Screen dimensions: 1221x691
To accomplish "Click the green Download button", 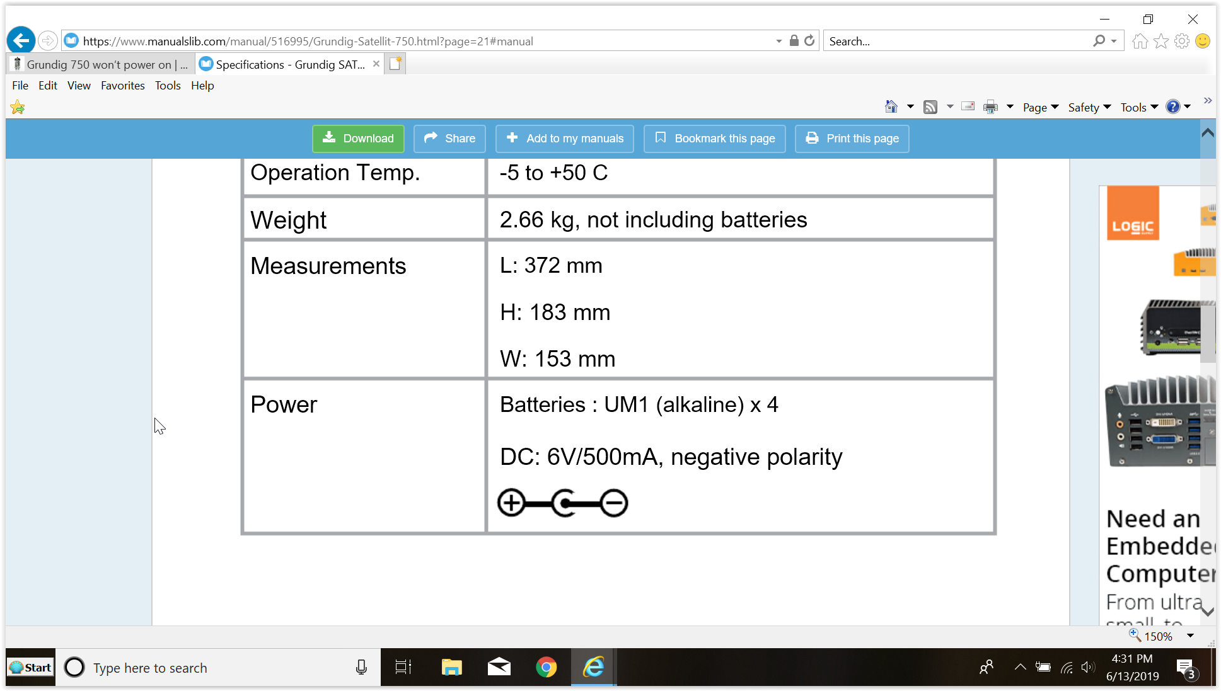I will click(x=358, y=139).
